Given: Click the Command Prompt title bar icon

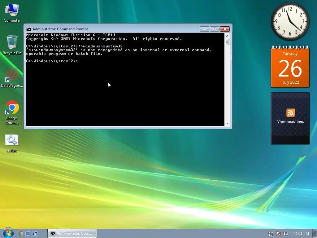Looking at the screenshot, I should pyautogui.click(x=29, y=29).
